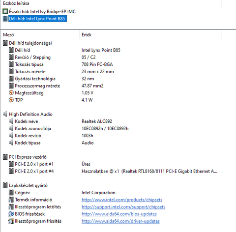Click the lightning icon beside TDP

pos(11,100)
